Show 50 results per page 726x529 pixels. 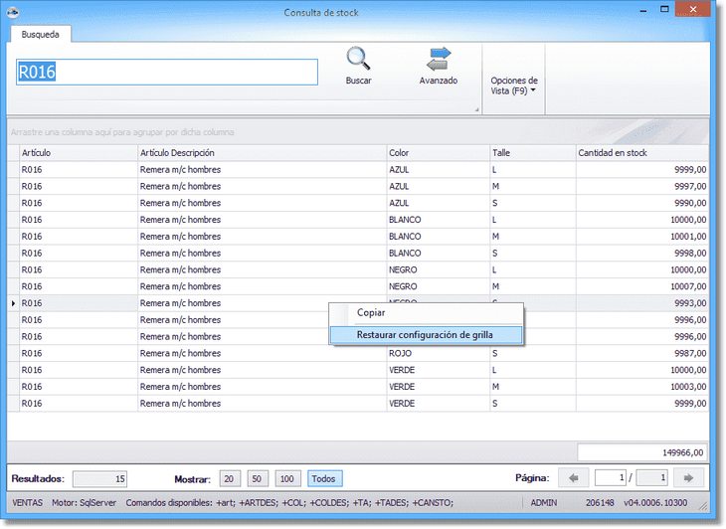[x=258, y=478]
